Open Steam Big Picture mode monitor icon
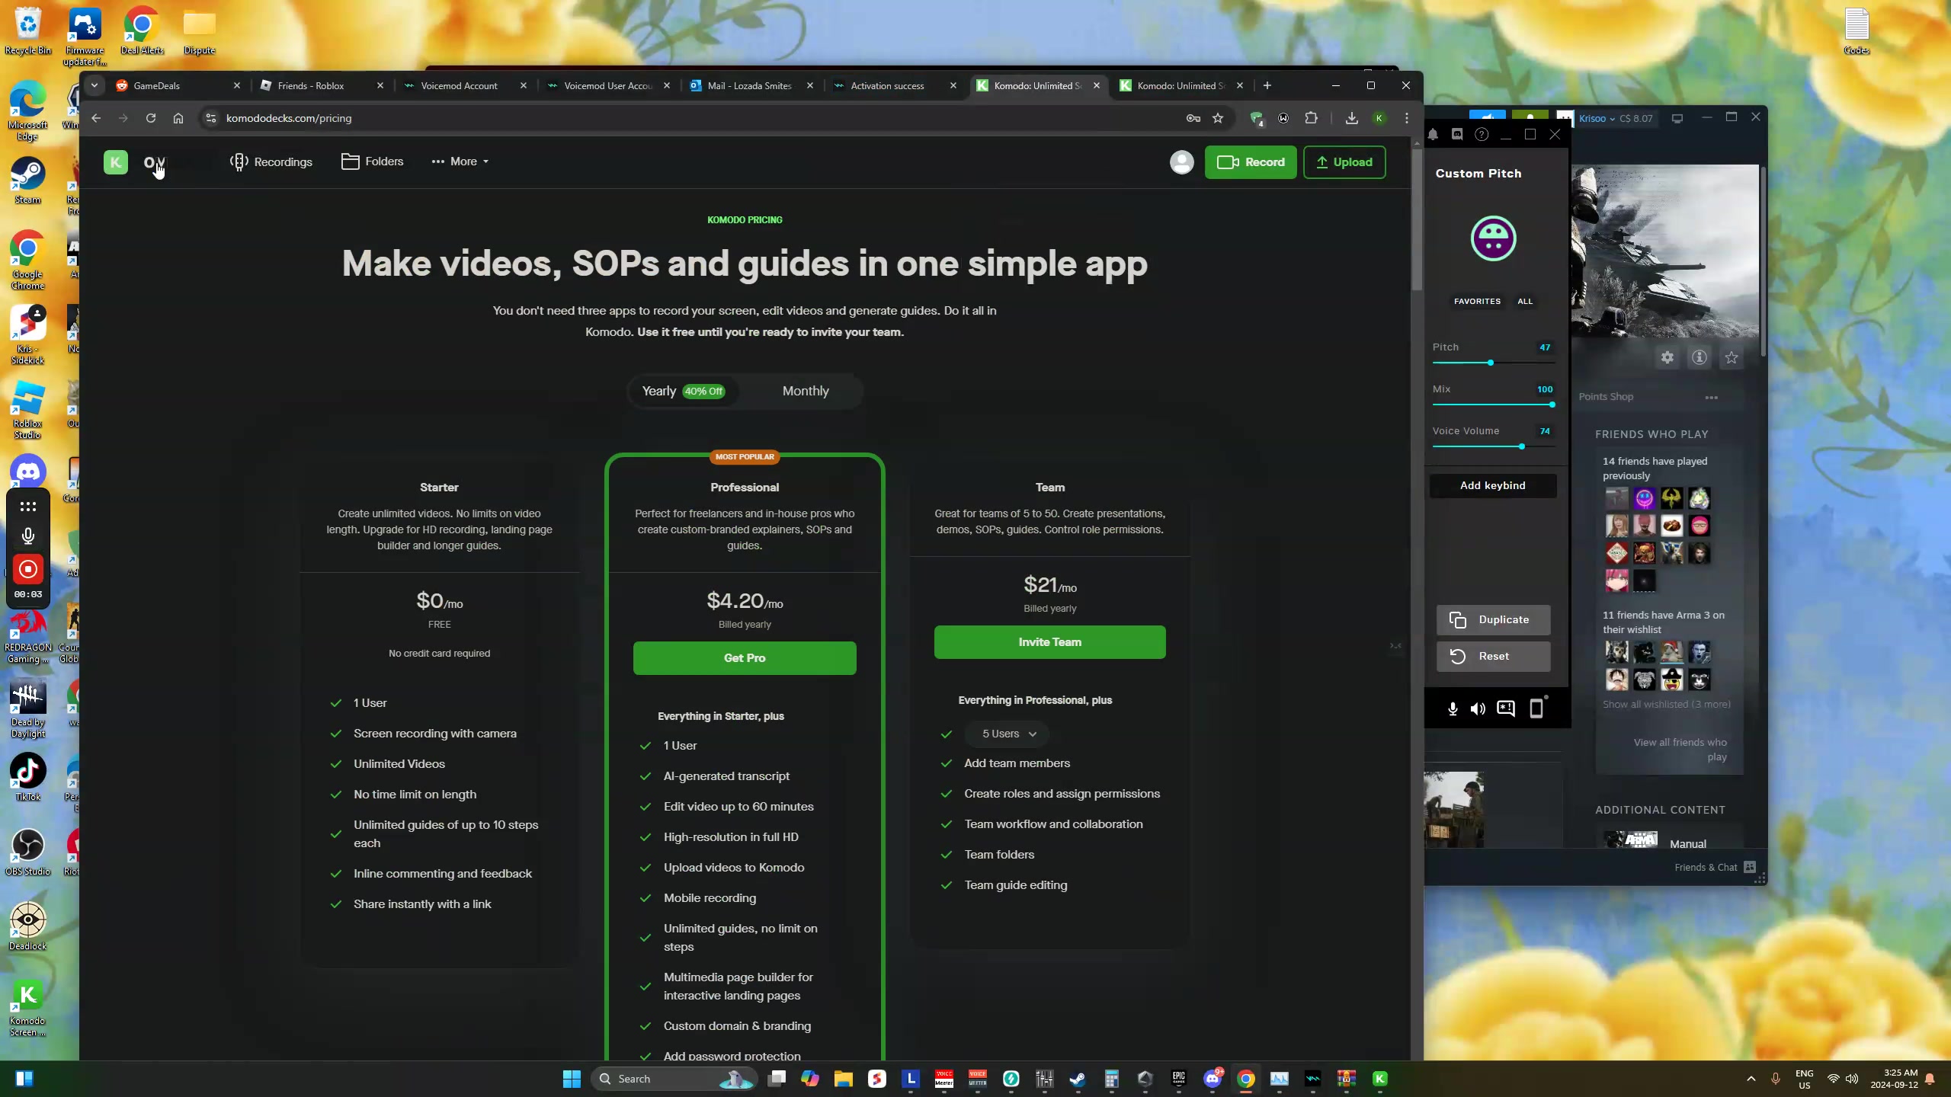Screen dimensions: 1951x1097 (x=1677, y=119)
